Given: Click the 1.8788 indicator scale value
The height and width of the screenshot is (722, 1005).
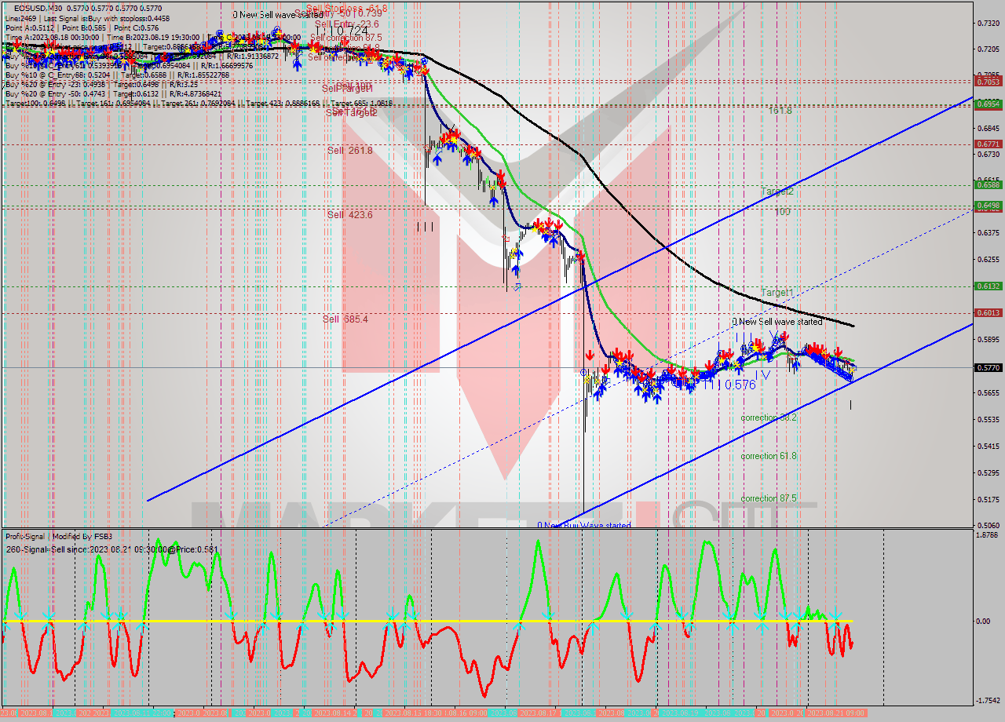Looking at the screenshot, I should tap(987, 535).
